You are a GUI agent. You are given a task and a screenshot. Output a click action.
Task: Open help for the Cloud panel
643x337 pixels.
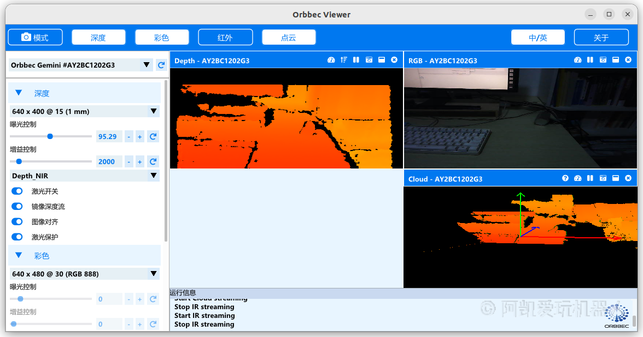[x=565, y=178]
